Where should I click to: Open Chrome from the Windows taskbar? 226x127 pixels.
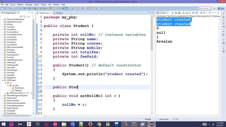click(x=99, y=124)
